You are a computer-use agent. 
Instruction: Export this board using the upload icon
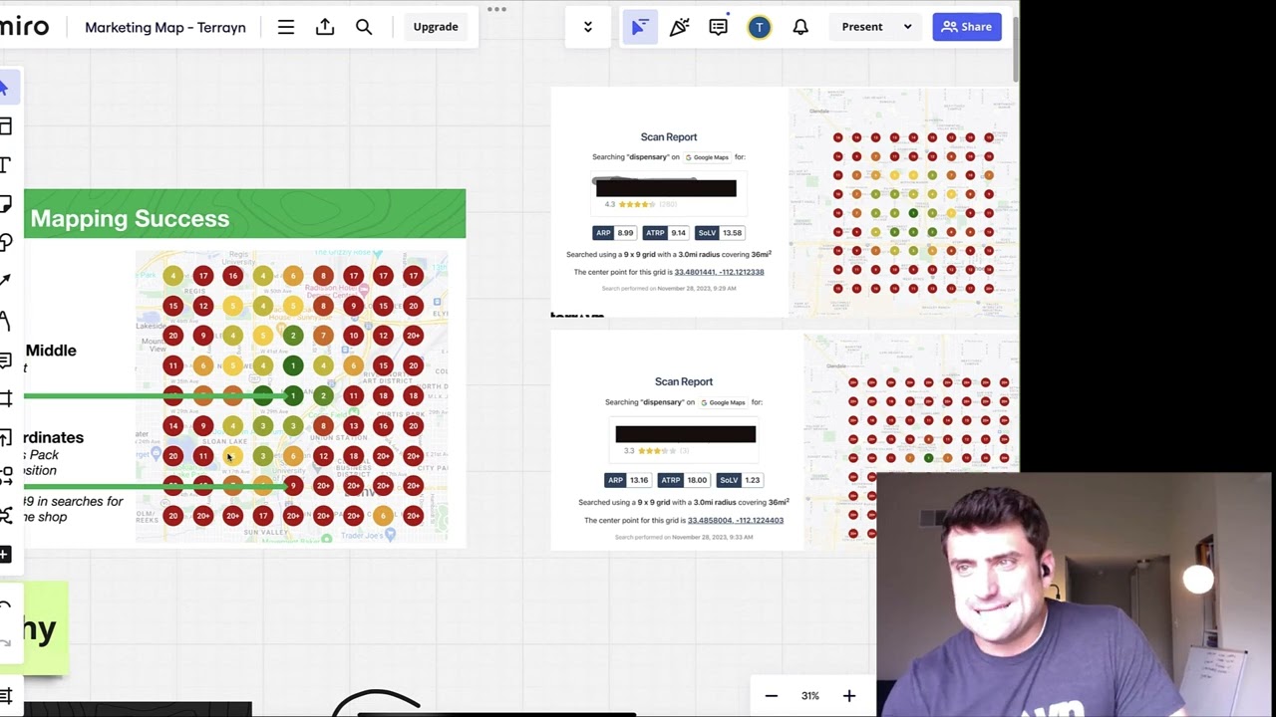[325, 27]
